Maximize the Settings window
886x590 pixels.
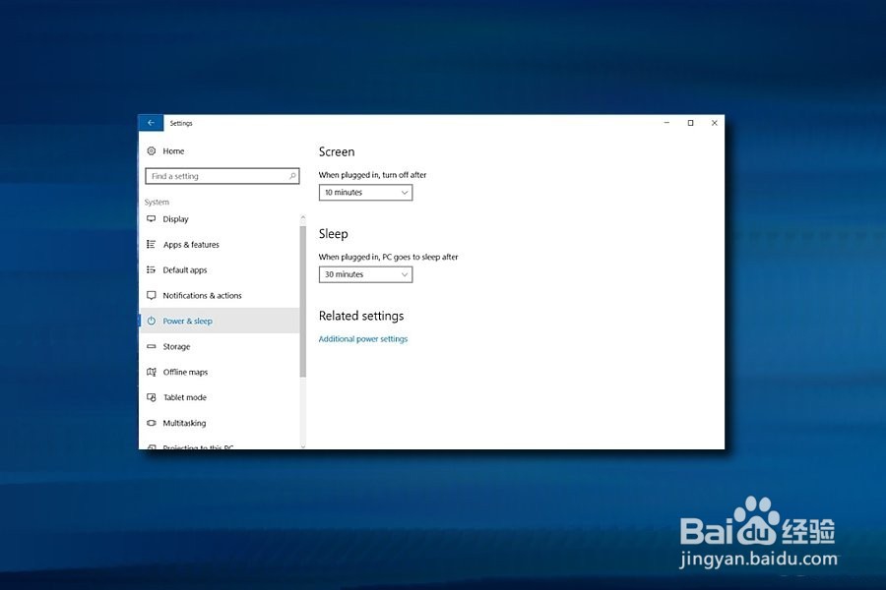pos(690,123)
